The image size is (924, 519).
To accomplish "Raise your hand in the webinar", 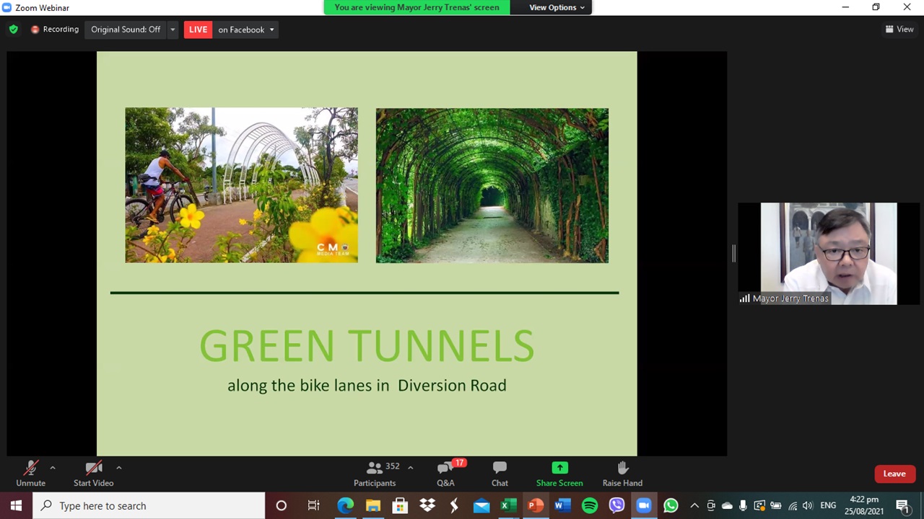I will (x=622, y=474).
